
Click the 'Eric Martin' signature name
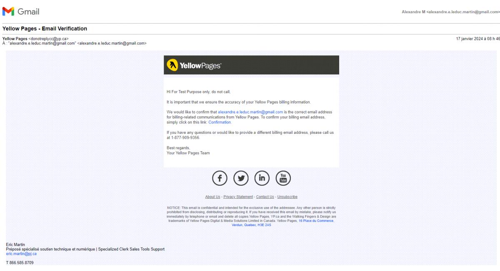click(15, 245)
